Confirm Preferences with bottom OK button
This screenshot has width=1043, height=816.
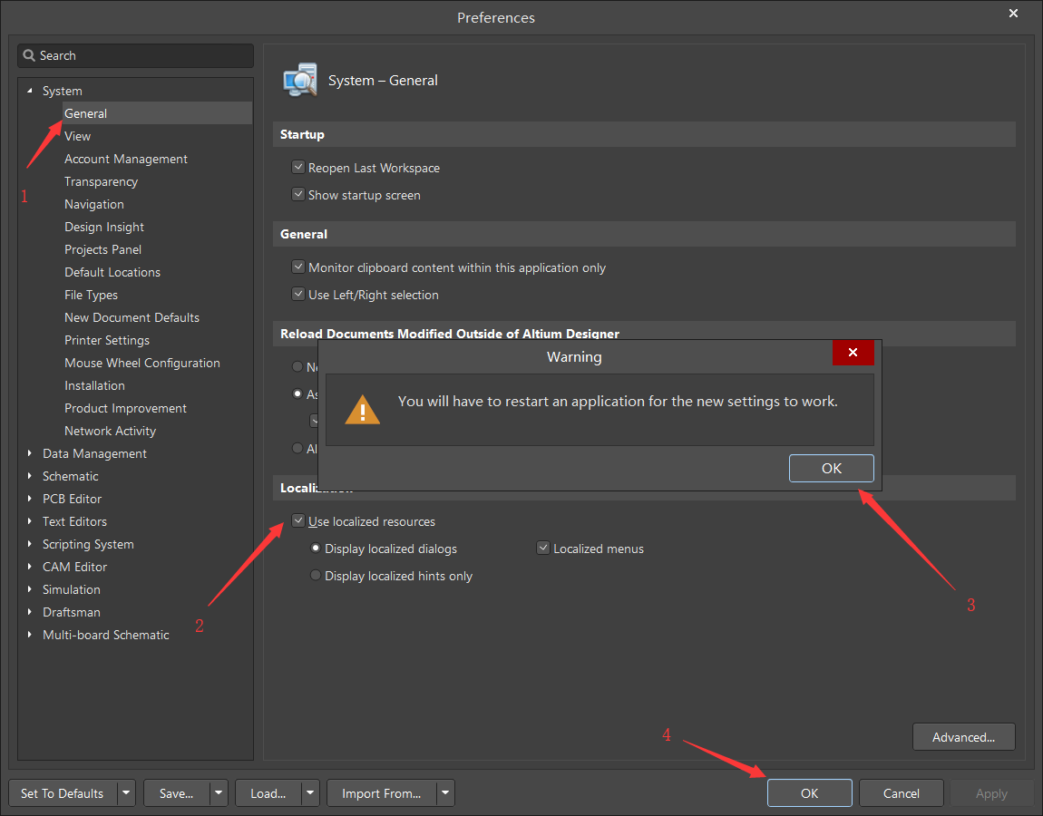coord(810,793)
